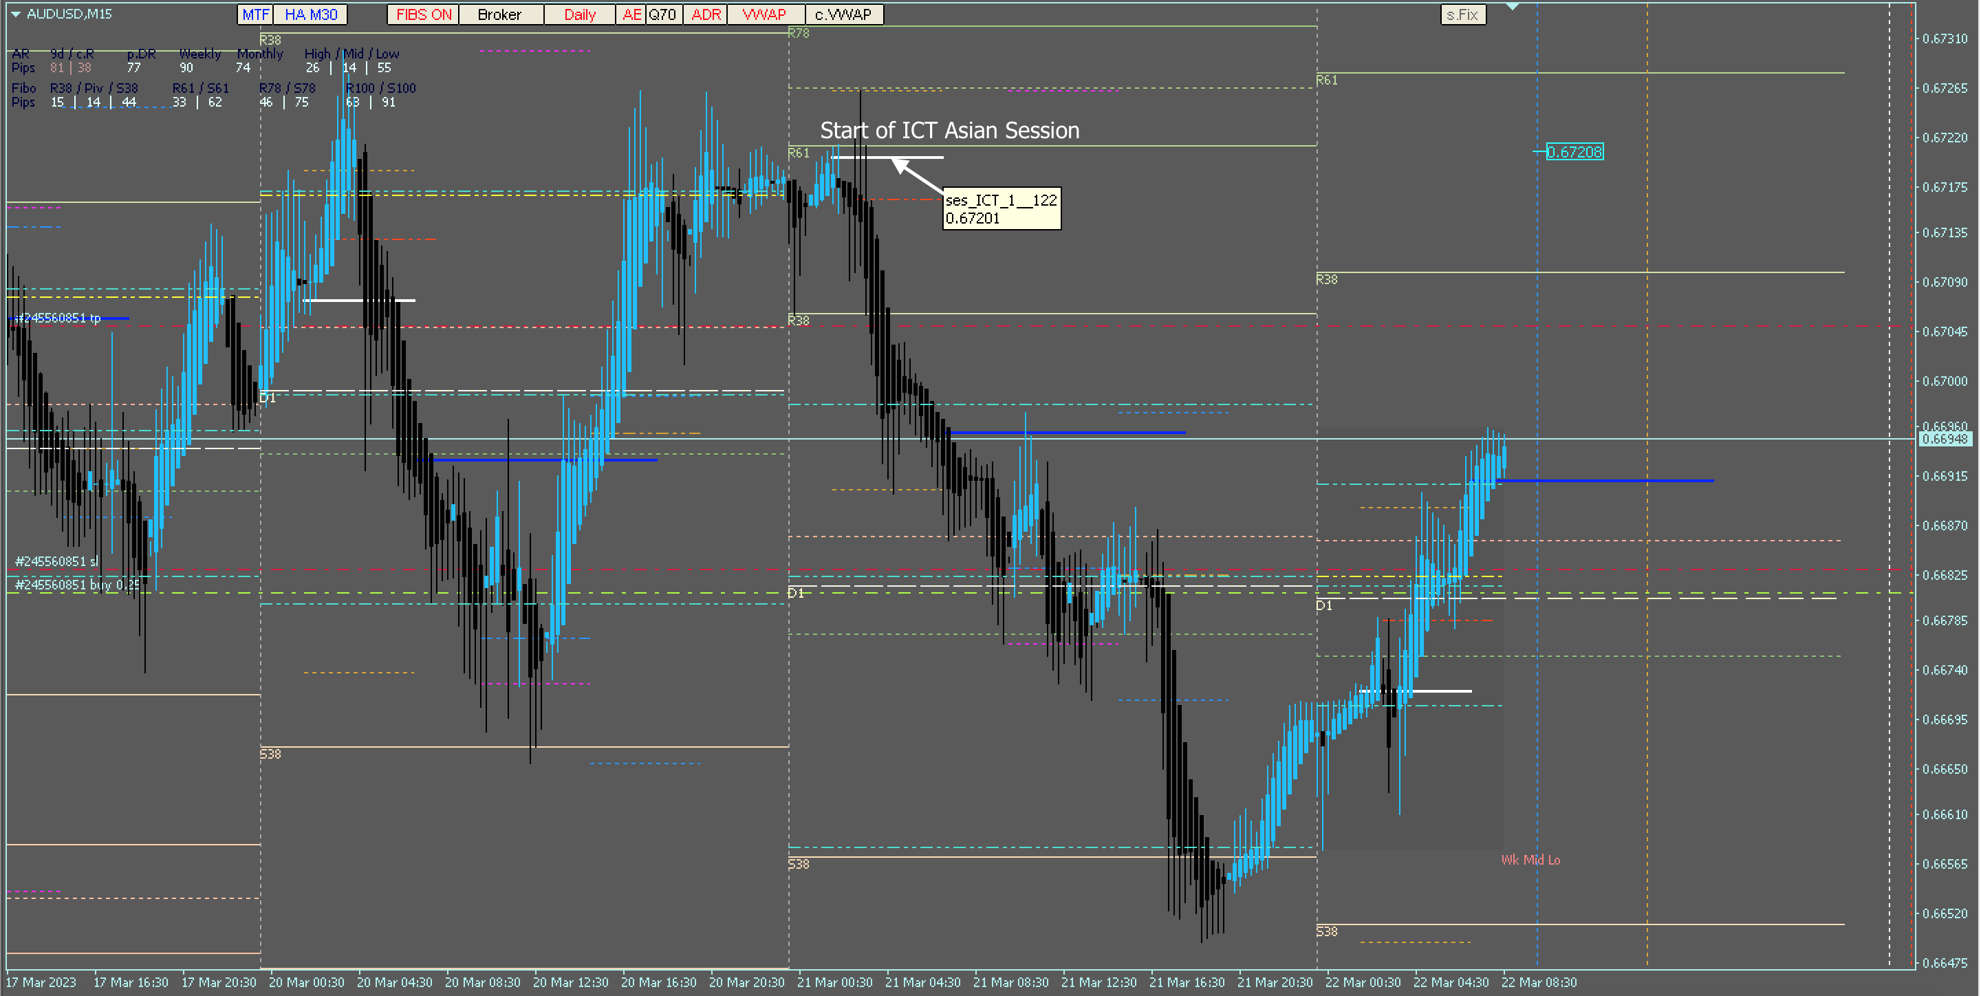The image size is (1981, 996).
Task: Expand the AUDUSD,M15 chart dropdown arrow
Action: pos(15,14)
